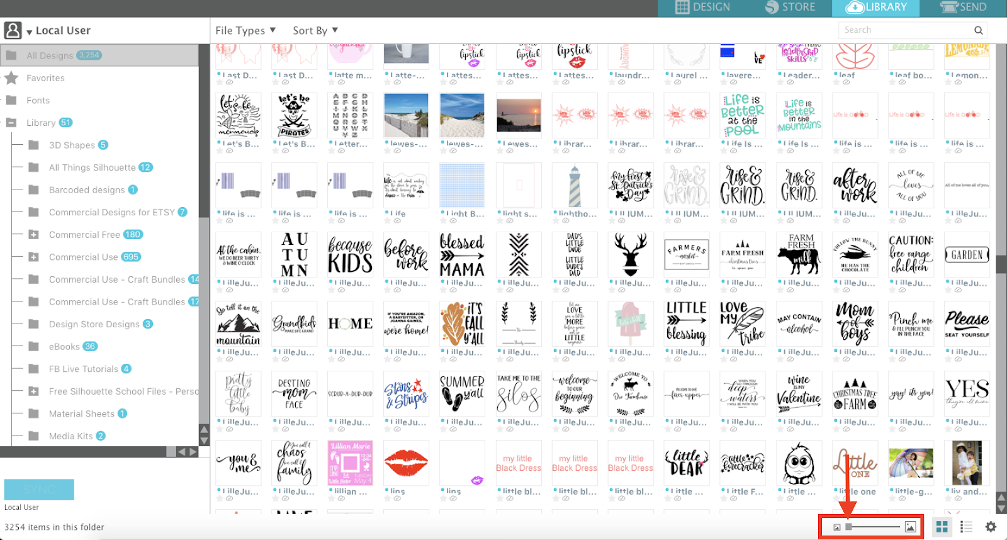This screenshot has height=540, width=1007.
Task: Click cloud status icon under lillian design
Action: 341,499
